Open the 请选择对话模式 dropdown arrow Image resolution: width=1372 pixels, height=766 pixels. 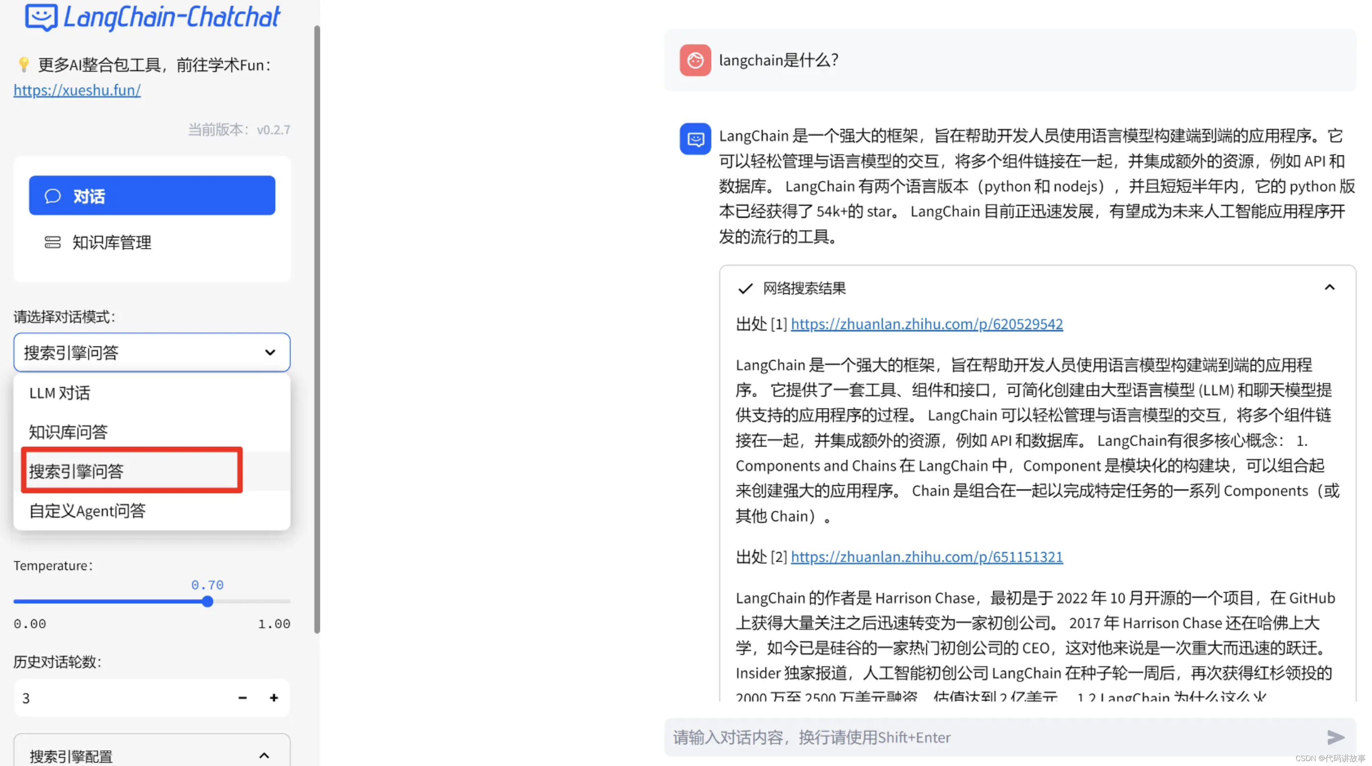coord(270,352)
